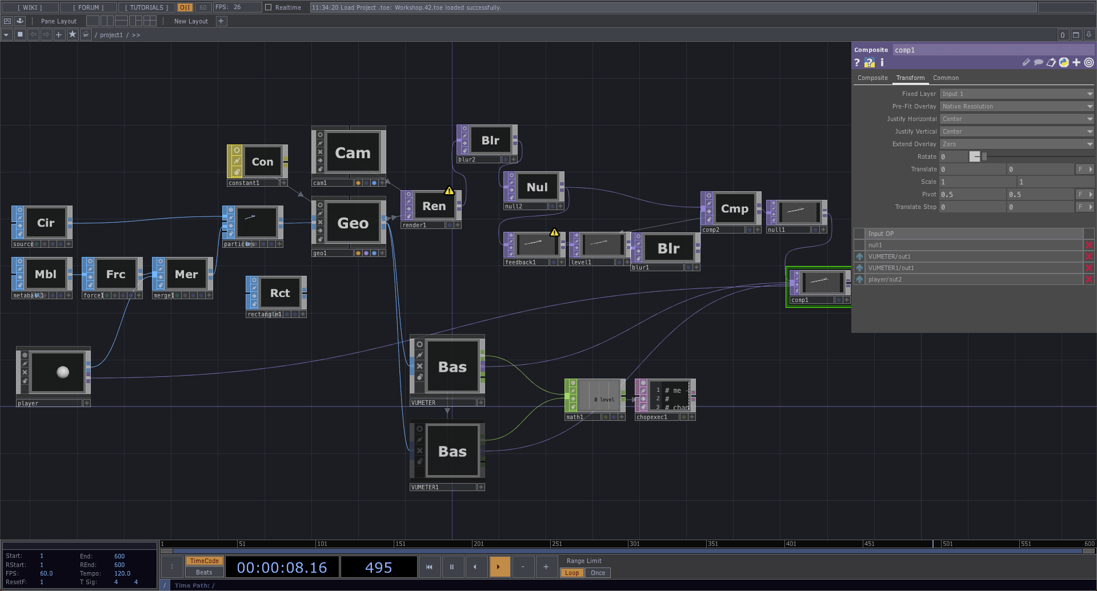The width and height of the screenshot is (1097, 591).
Task: Switch to the Common parameter tab
Action: (946, 78)
